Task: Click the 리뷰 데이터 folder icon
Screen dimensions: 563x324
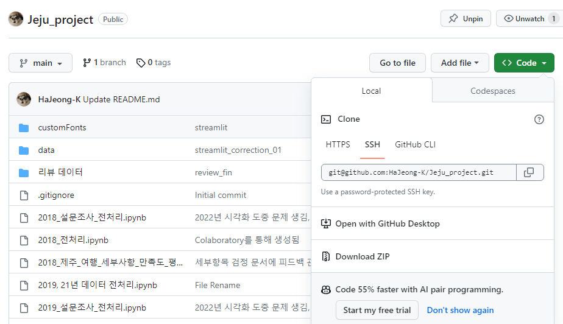Action: (24, 173)
